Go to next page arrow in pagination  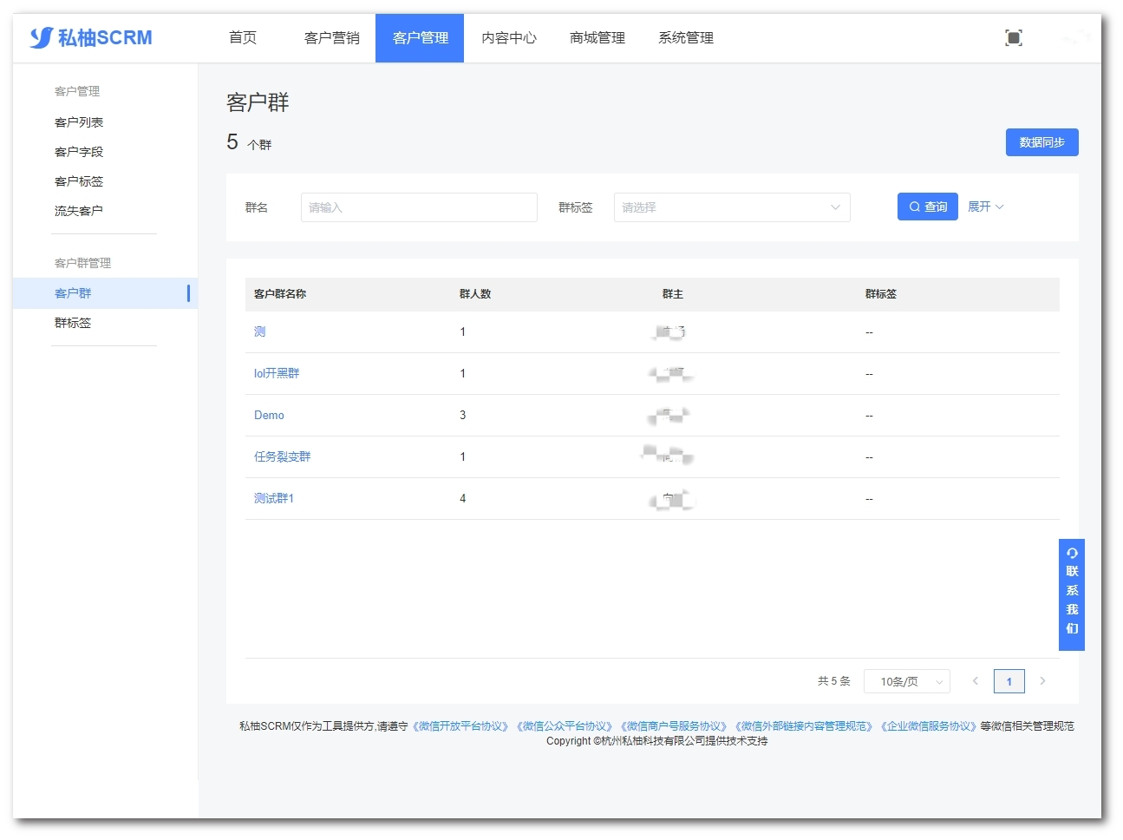[1042, 681]
